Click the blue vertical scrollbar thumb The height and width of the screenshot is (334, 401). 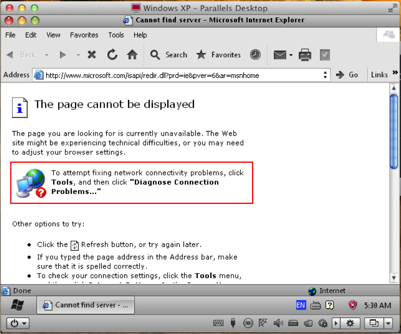click(394, 131)
